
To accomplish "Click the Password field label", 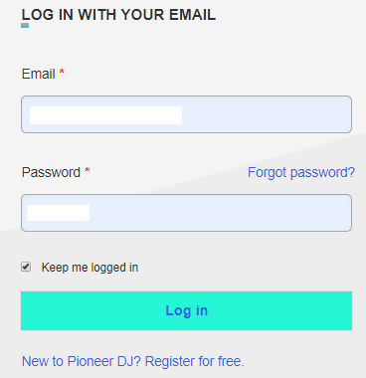I will [x=51, y=172].
